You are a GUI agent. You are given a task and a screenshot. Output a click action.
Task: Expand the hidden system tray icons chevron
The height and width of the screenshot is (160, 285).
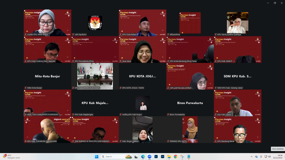pyautogui.click(x=251, y=157)
